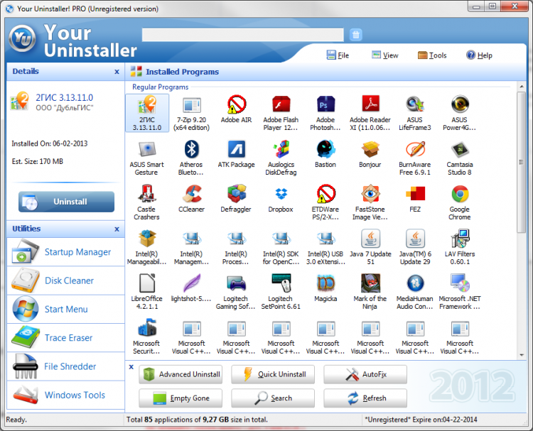The height and width of the screenshot is (431, 533).
Task: Click the Empty Gone button
Action: 181,398
